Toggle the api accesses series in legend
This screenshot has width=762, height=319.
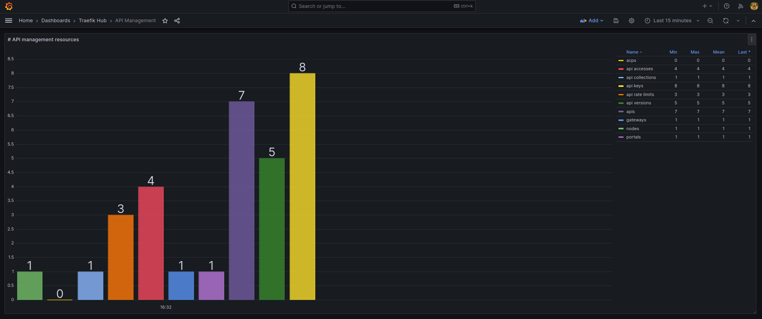click(640, 69)
